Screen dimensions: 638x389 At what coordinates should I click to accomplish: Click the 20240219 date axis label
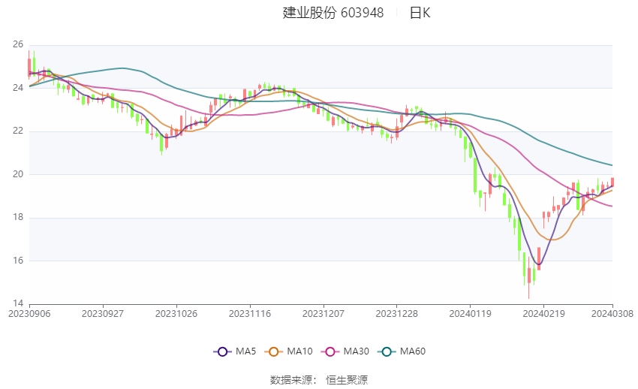543,313
